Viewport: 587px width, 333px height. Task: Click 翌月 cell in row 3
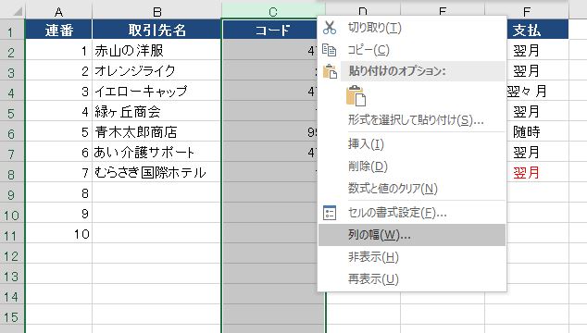point(538,70)
